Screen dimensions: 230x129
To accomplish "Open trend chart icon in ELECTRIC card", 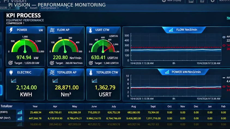I will pos(14,81).
